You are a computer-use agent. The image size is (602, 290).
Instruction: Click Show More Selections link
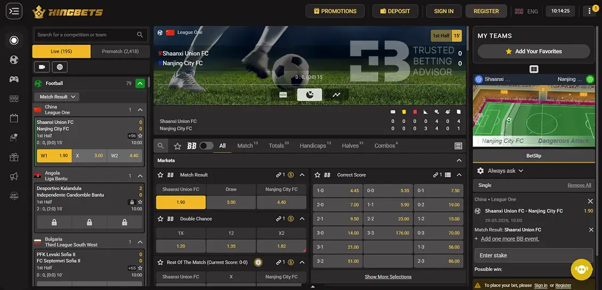tap(388, 277)
